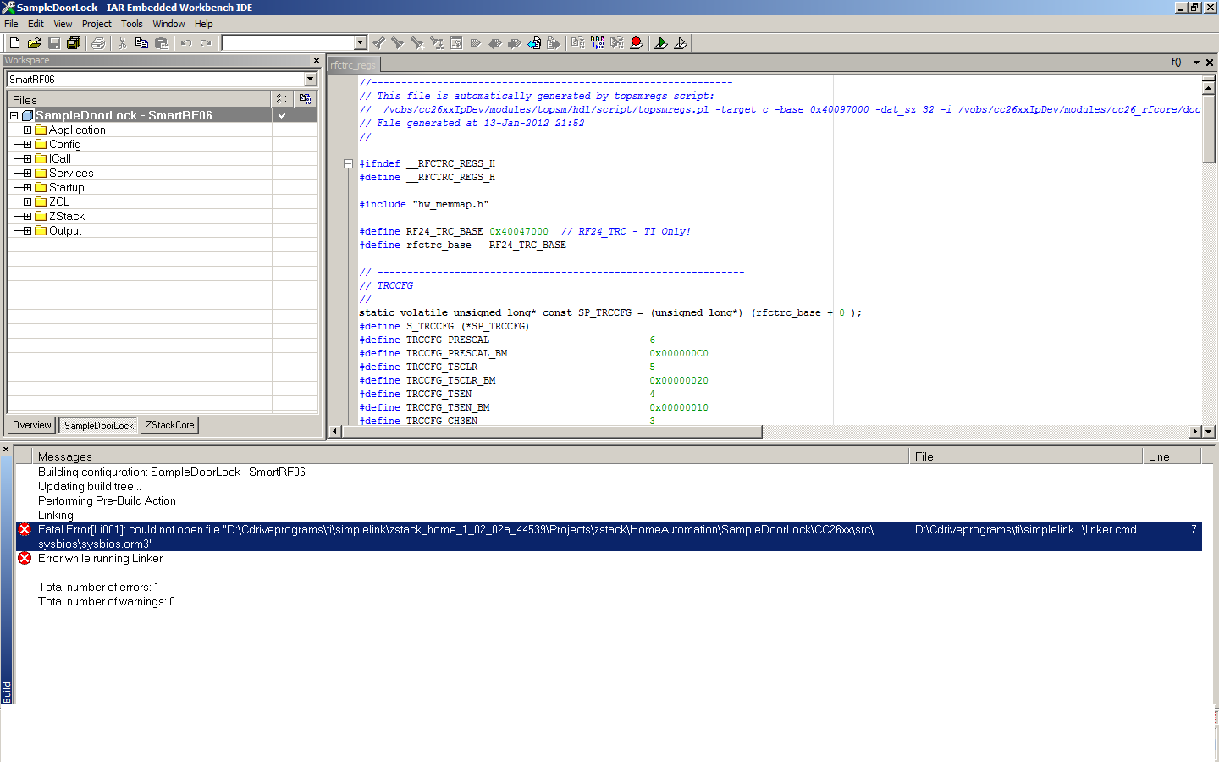Open the Project menu
The width and height of the screenshot is (1219, 762).
[97, 24]
